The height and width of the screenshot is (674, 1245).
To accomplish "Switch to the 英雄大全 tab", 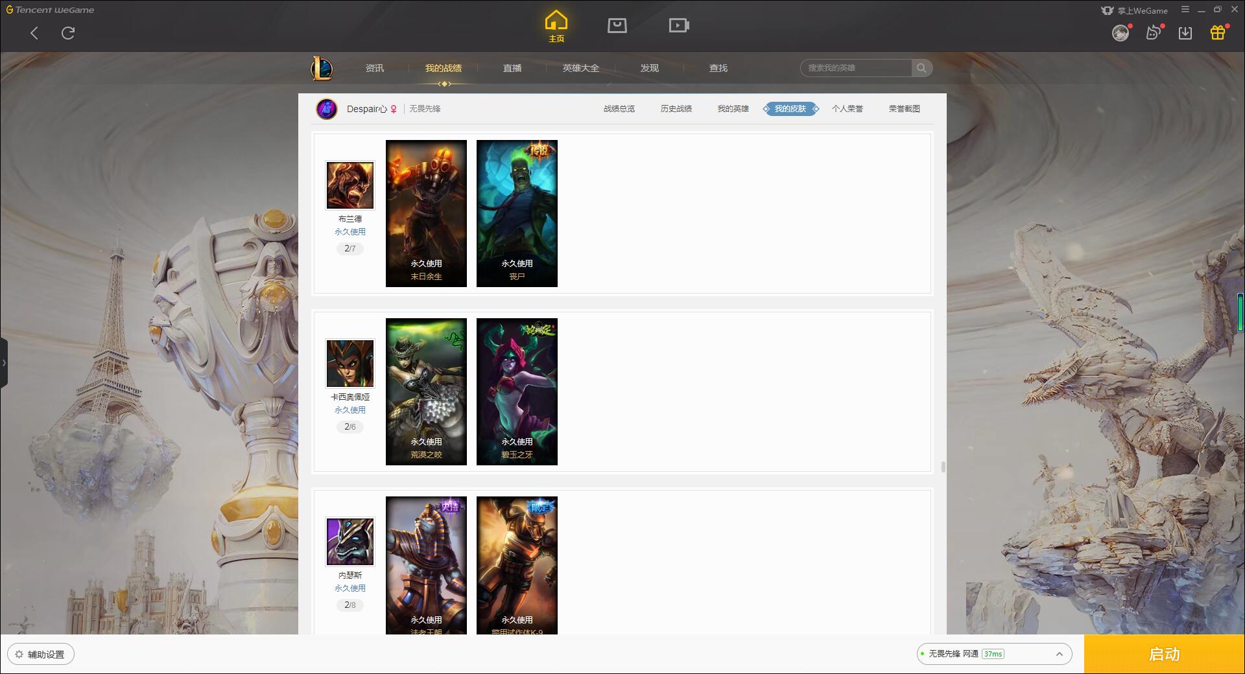I will pyautogui.click(x=581, y=68).
